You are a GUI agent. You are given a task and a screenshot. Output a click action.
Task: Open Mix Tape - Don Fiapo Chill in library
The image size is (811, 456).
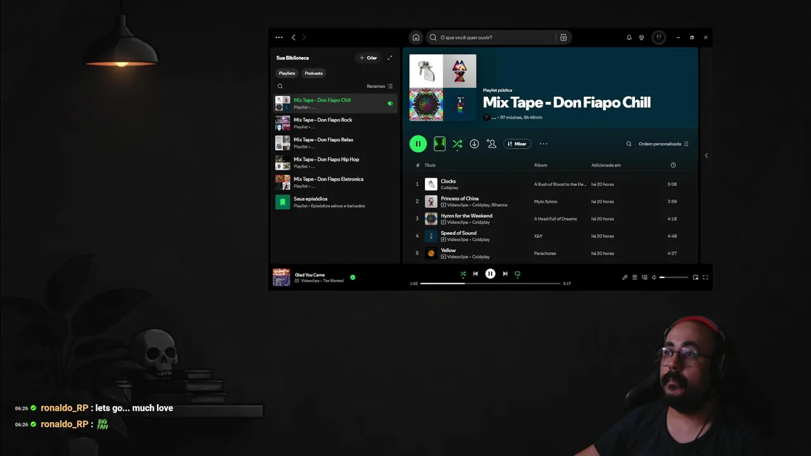point(335,103)
